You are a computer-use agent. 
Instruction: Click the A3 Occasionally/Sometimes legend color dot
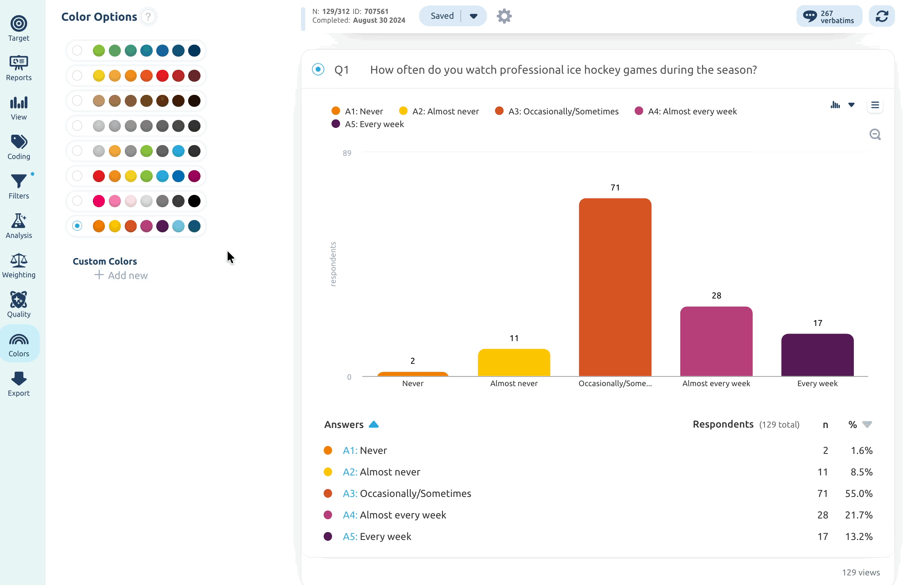coord(499,111)
